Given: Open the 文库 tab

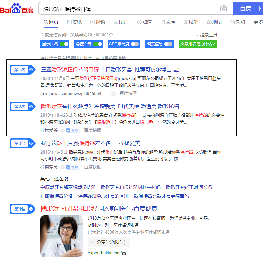Looking at the screenshot, I should click(x=168, y=22).
